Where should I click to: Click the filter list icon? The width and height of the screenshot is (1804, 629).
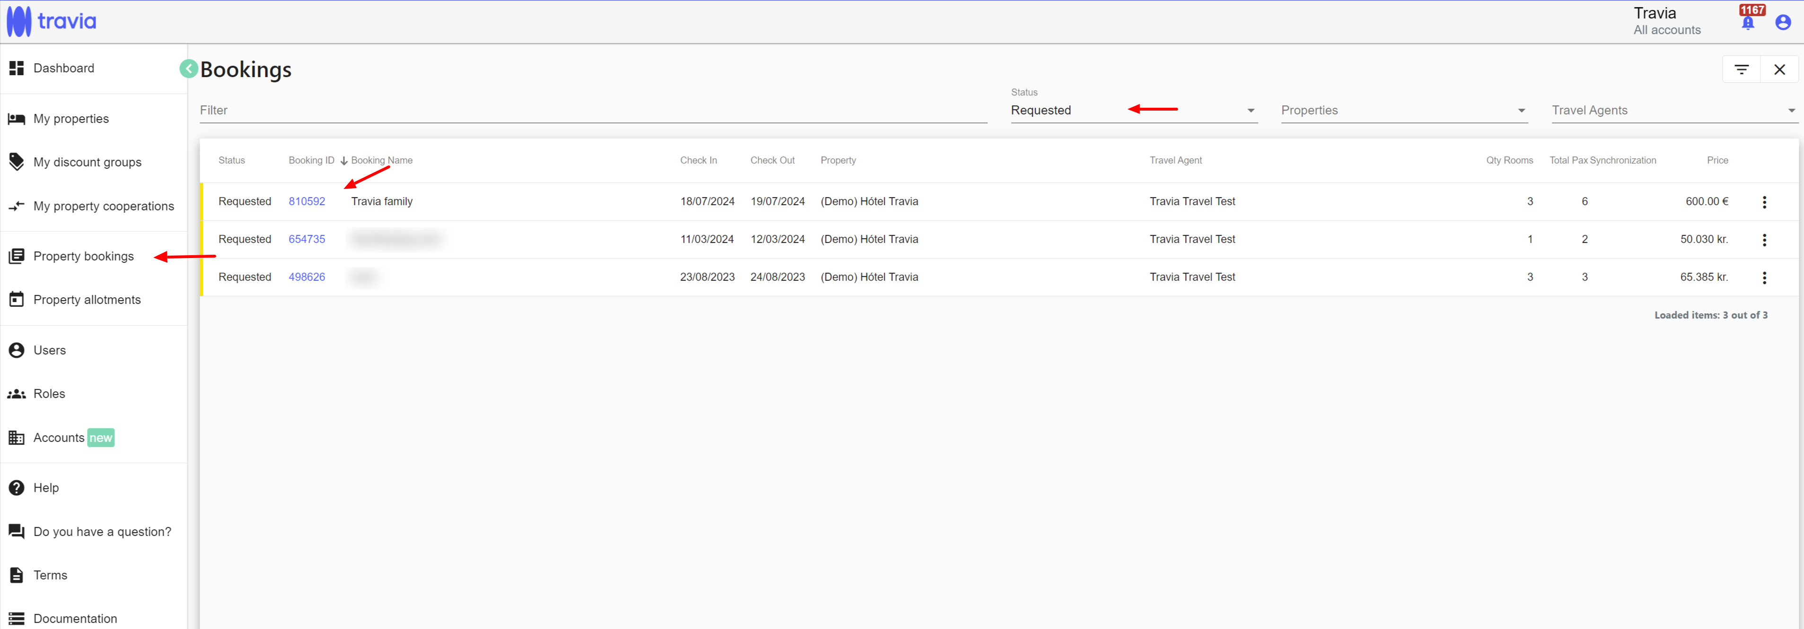(x=1741, y=69)
